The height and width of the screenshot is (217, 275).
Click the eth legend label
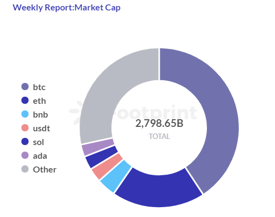(40, 101)
